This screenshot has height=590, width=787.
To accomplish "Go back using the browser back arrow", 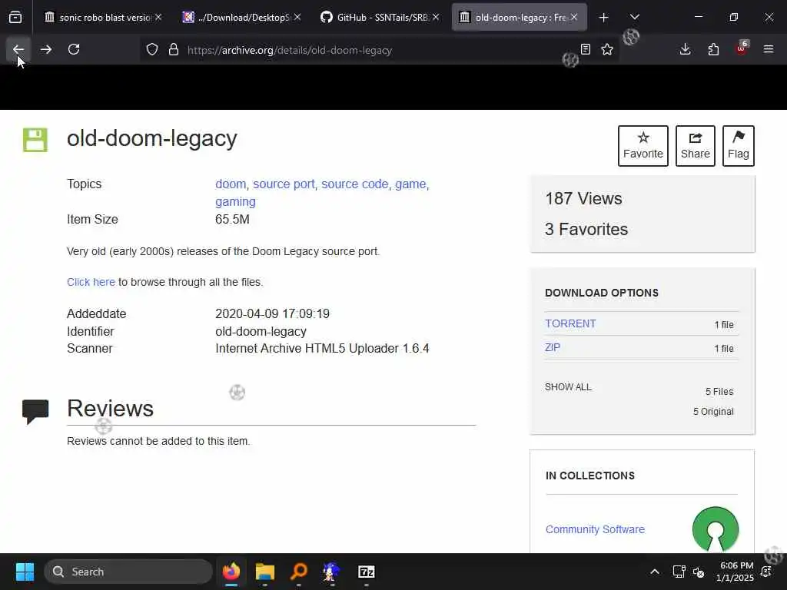I will coord(18,50).
